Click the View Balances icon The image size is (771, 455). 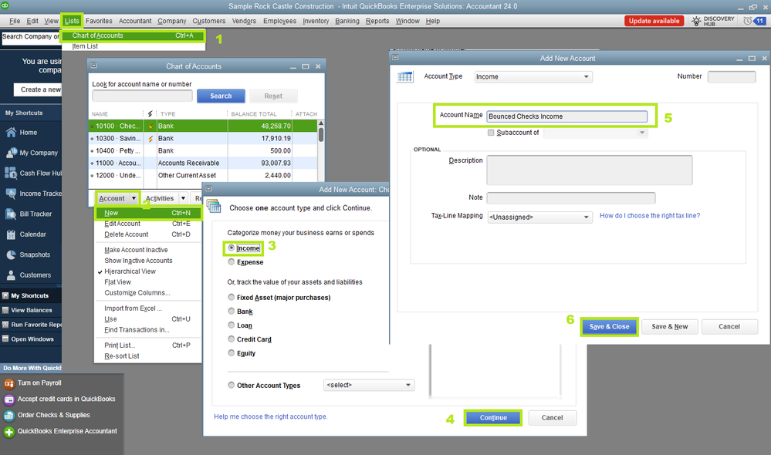tap(5, 310)
